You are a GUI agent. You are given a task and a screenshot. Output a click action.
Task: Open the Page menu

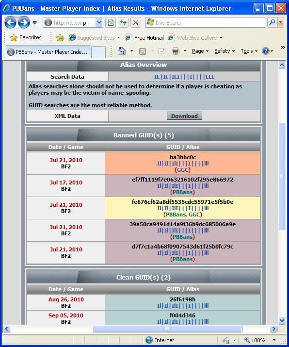tap(200, 51)
